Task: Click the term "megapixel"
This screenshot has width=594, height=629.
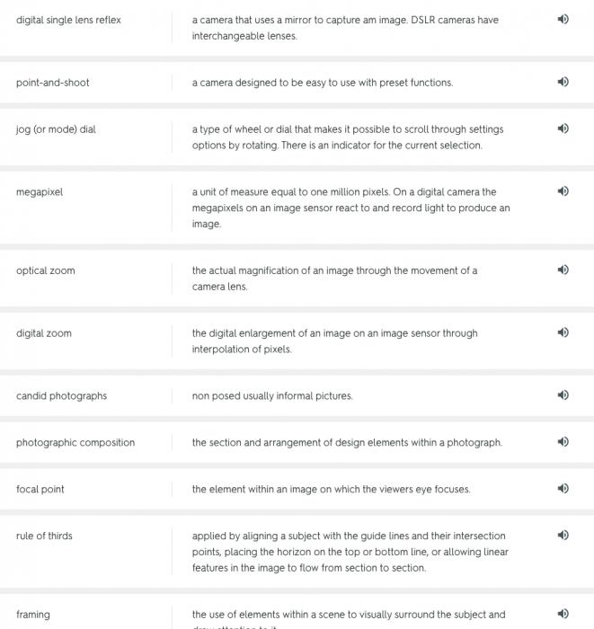Action: [40, 192]
